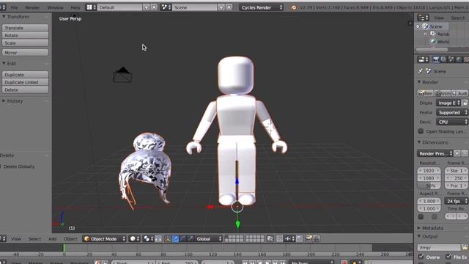Click the OpenGL render animation icon
The image size is (469, 264).
pos(317,238)
